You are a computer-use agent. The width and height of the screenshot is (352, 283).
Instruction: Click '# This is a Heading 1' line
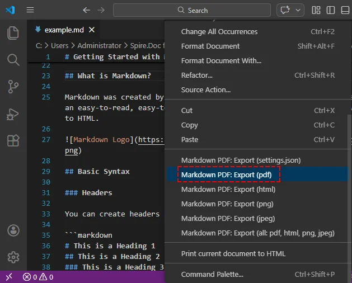click(110, 246)
